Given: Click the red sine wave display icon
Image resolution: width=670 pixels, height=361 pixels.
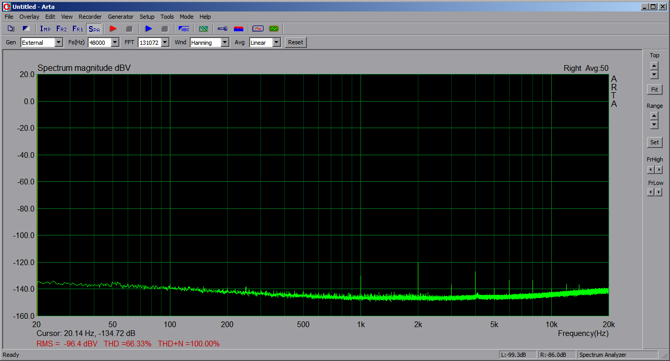Looking at the screenshot, I should coord(257,29).
